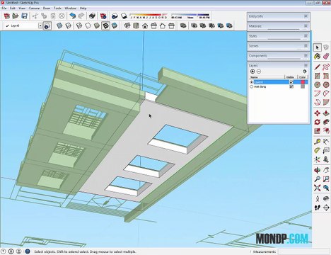The height and width of the screenshot is (255, 331).
Task: Select the Axes tool
Action: tap(318, 159)
